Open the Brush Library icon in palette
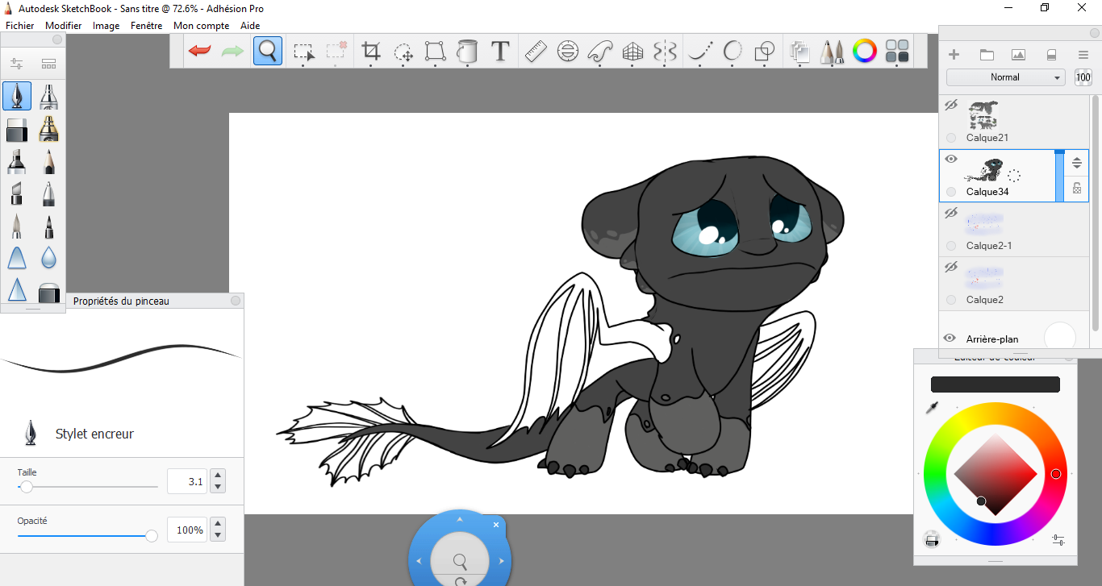The image size is (1102, 586). [48, 64]
